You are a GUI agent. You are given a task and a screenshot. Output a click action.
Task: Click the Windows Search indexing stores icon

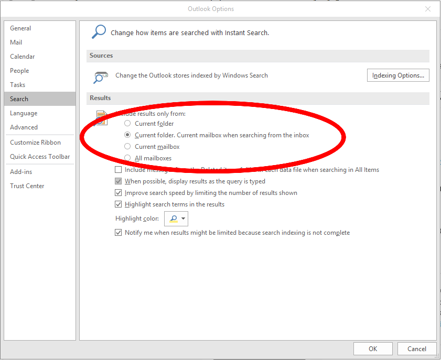point(100,77)
